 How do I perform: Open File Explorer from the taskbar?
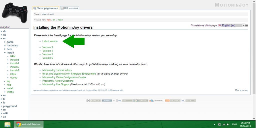(7, 124)
